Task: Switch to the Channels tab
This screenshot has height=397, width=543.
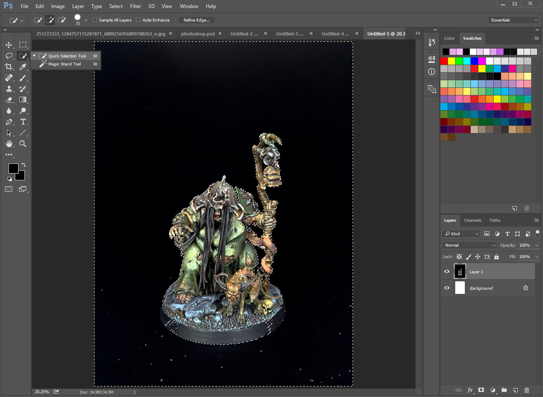Action: pos(472,220)
